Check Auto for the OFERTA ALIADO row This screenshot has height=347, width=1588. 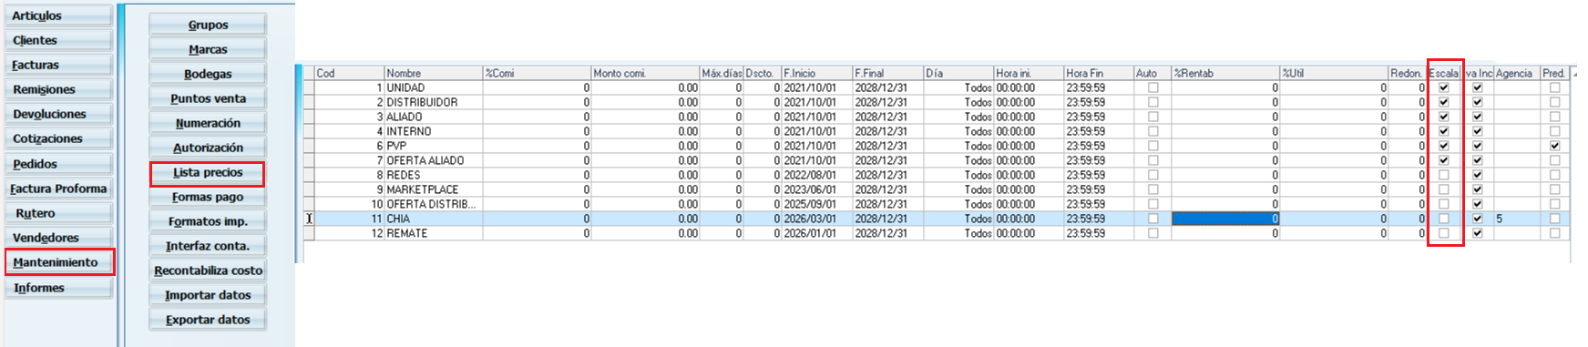[1153, 160]
